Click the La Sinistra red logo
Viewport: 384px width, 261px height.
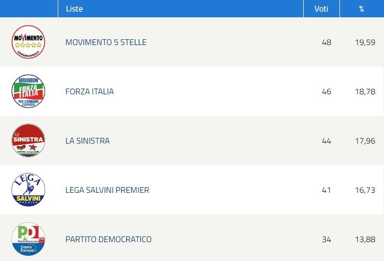pos(28,140)
